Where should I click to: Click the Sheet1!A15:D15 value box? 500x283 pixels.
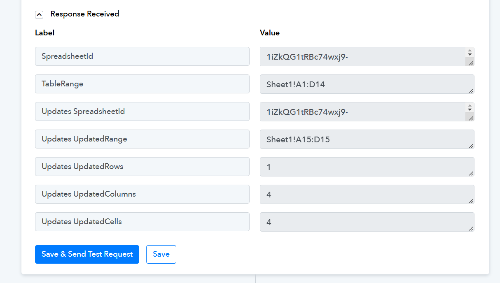pos(367,139)
